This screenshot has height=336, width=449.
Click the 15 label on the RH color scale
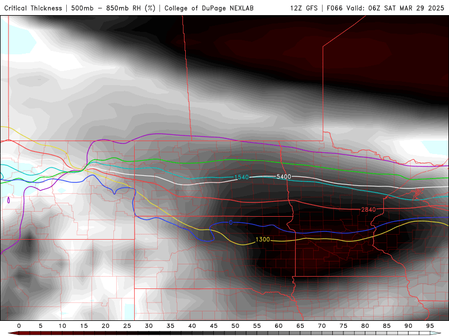point(84,326)
